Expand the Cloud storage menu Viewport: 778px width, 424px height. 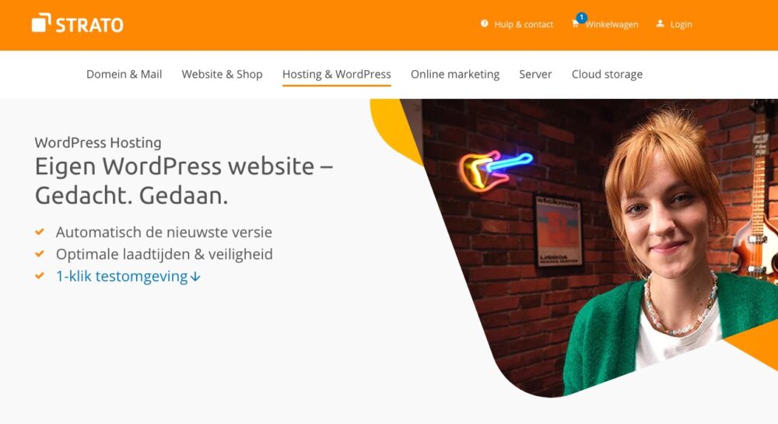(607, 74)
